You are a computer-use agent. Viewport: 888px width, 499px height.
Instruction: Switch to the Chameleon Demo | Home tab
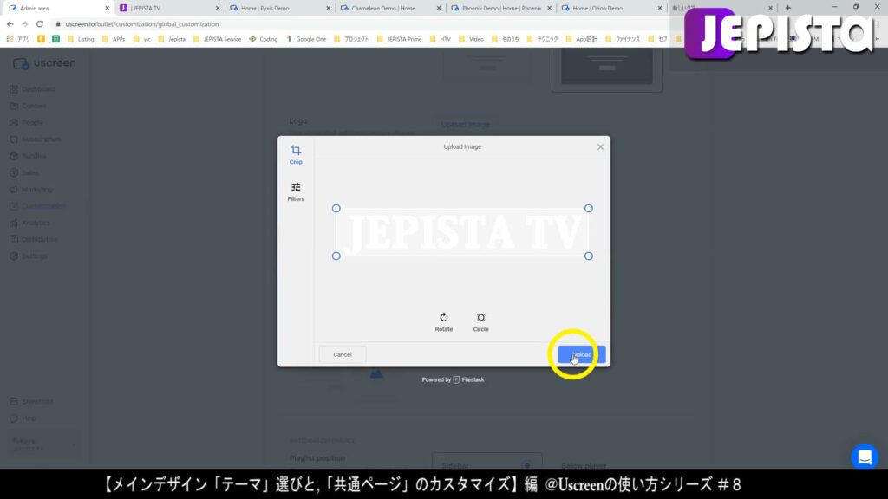(389, 8)
